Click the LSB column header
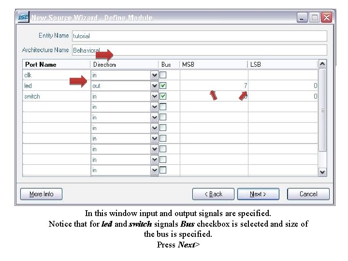Image resolution: width=348 pixels, height=261 pixels. 283,65
